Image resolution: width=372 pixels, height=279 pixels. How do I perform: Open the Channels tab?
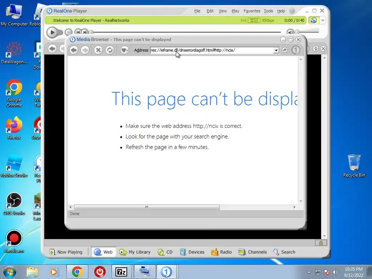coord(253,252)
